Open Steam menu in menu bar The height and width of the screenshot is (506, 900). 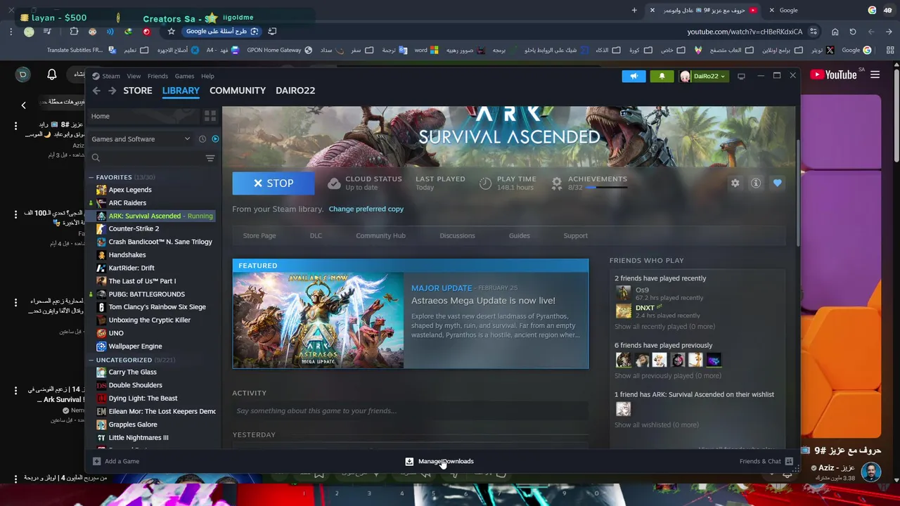[x=106, y=76]
